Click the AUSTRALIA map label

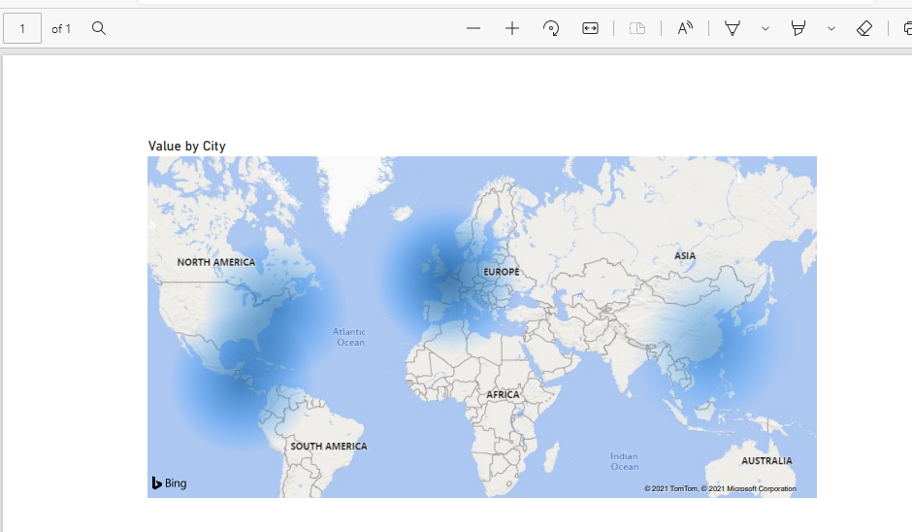[766, 461]
